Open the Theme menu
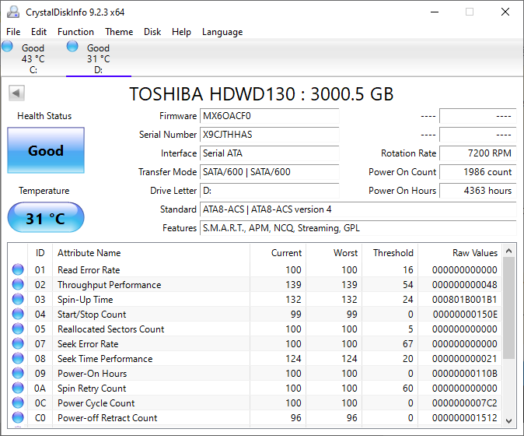Viewport: 524px width, 436px height. point(119,32)
